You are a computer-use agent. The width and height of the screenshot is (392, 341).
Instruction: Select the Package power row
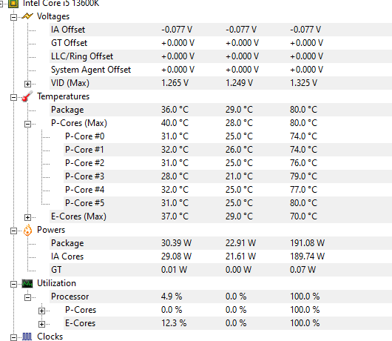(x=220, y=243)
